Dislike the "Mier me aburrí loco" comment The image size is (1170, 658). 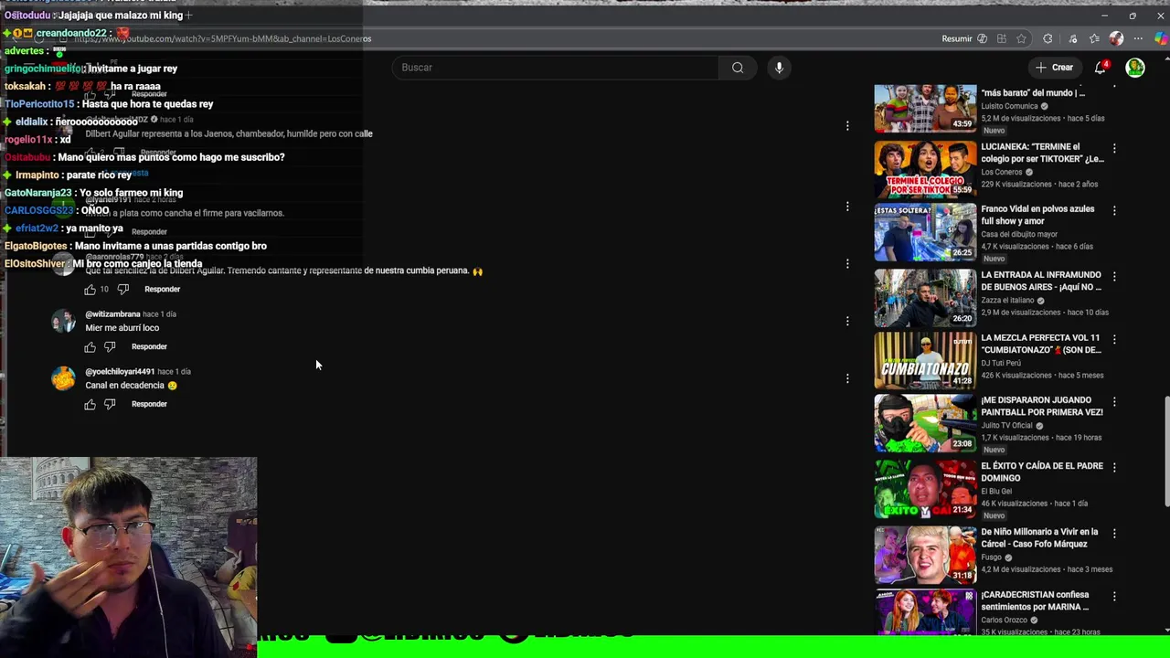point(110,346)
